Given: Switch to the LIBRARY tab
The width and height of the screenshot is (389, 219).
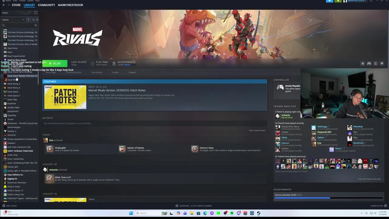Looking at the screenshot, I should 29,5.
